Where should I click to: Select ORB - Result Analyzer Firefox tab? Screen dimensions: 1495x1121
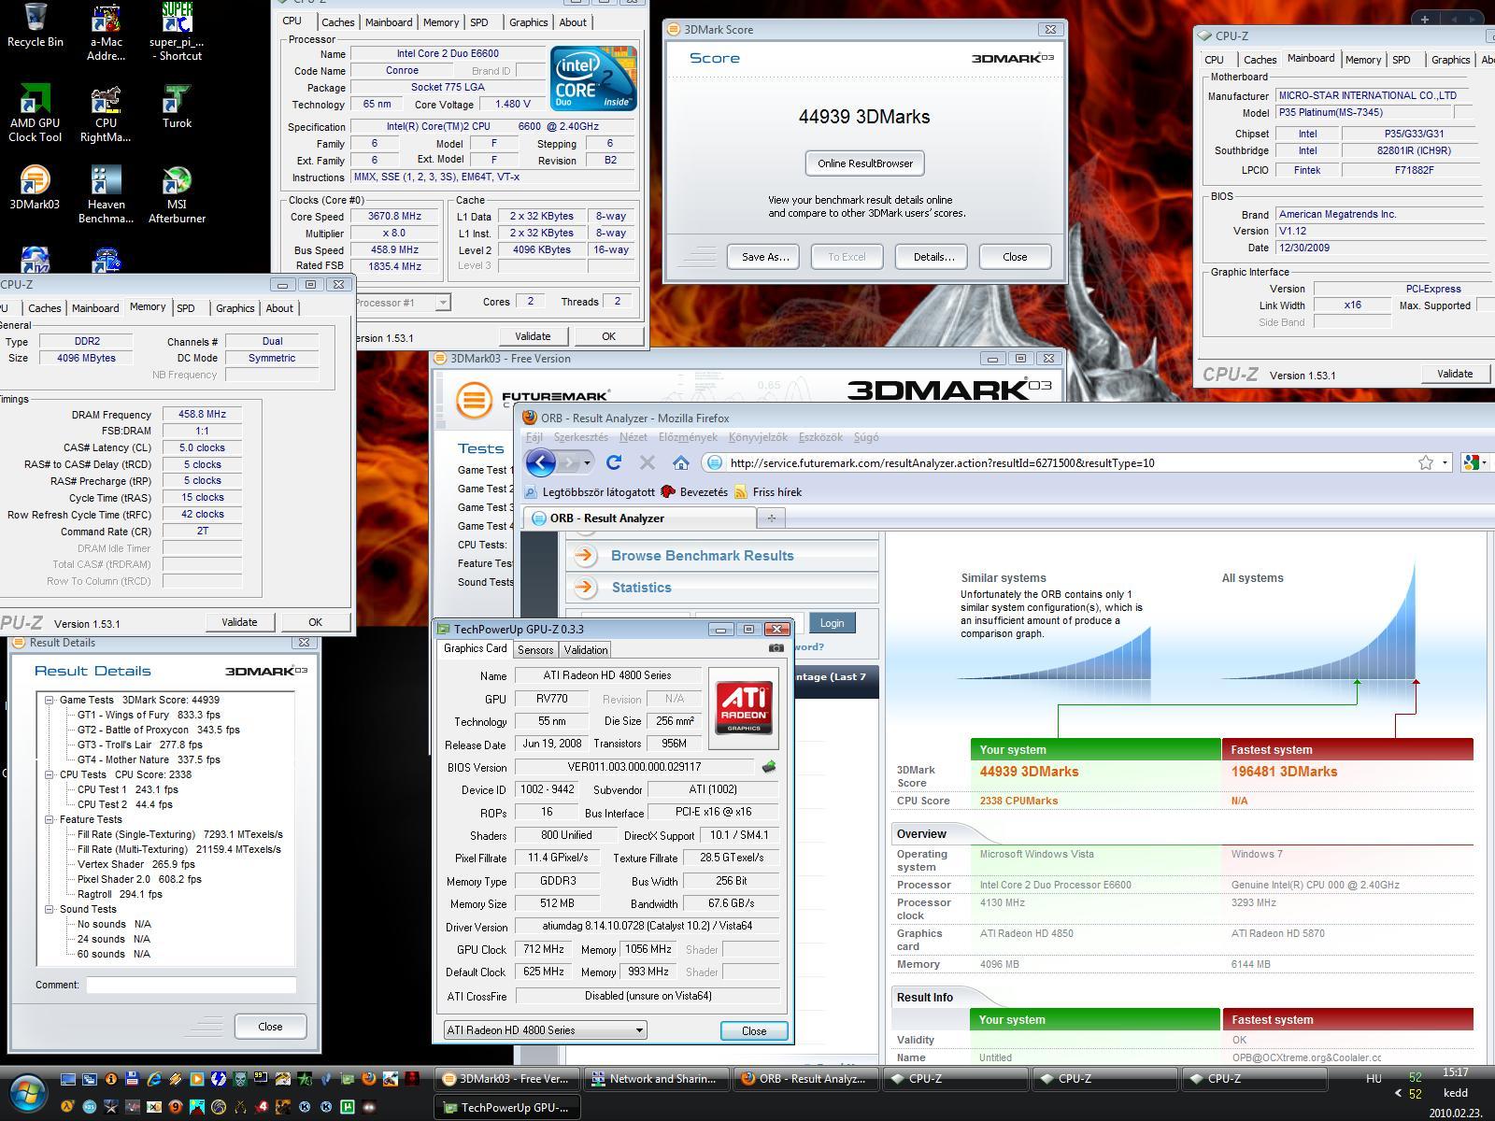point(640,518)
